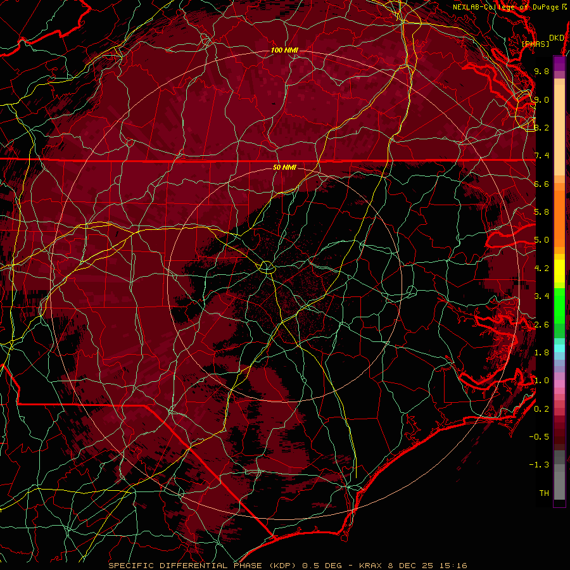
Task: Pick the purple top segment of the color bar
Action: 559,63
